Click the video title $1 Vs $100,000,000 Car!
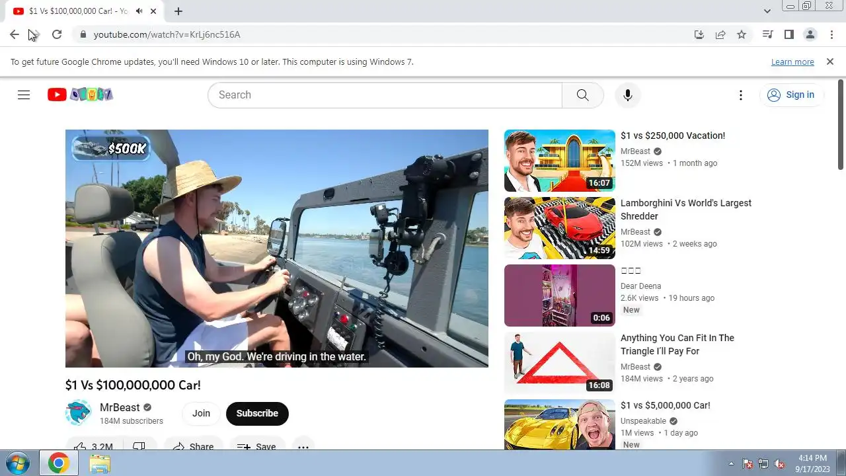 (133, 385)
